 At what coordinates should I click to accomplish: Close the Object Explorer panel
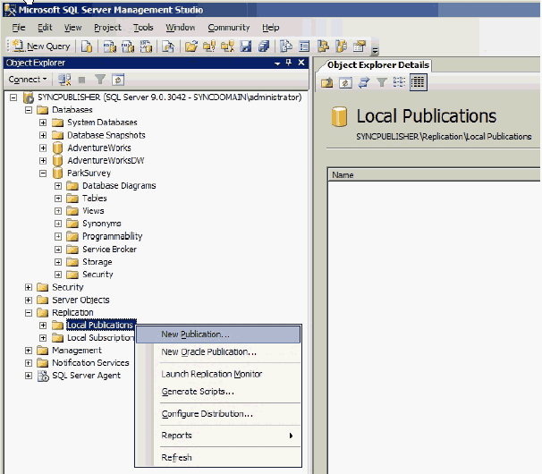click(x=301, y=63)
